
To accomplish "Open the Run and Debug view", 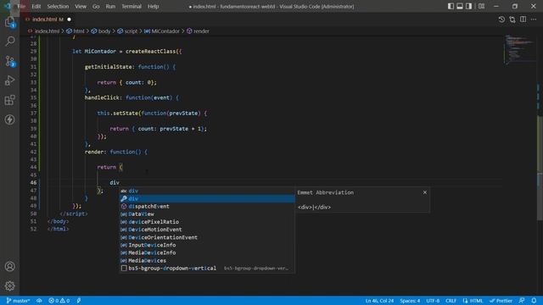I will (x=9, y=80).
